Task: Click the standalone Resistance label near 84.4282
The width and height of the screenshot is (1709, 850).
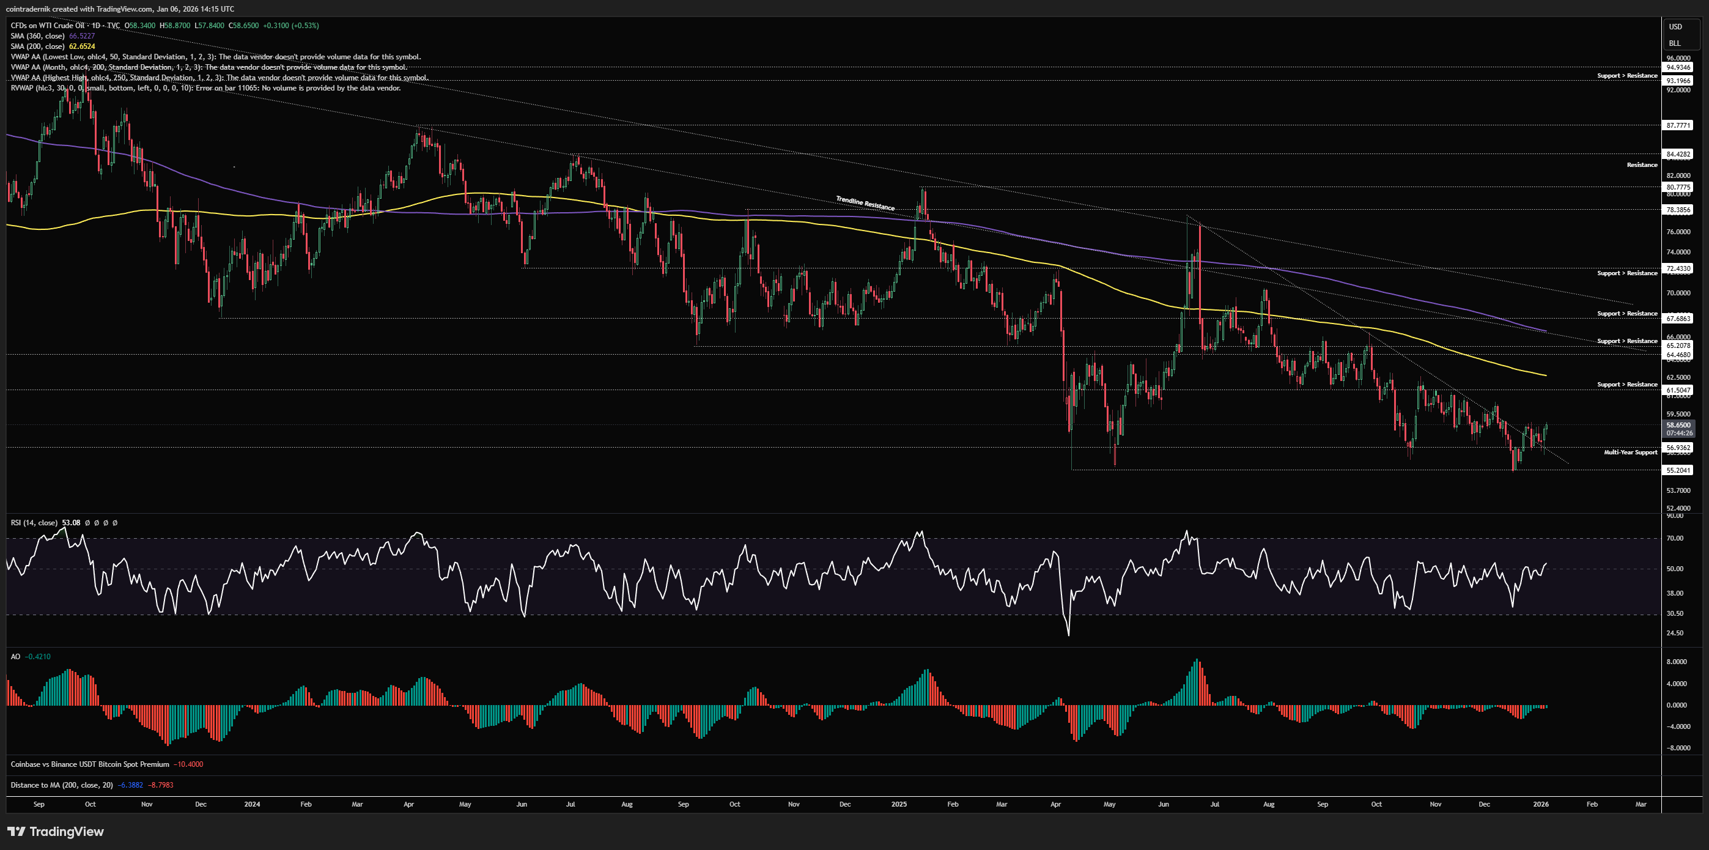Action: coord(1641,165)
